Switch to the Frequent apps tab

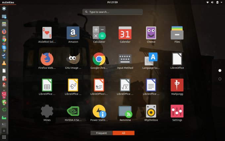pos(102,133)
